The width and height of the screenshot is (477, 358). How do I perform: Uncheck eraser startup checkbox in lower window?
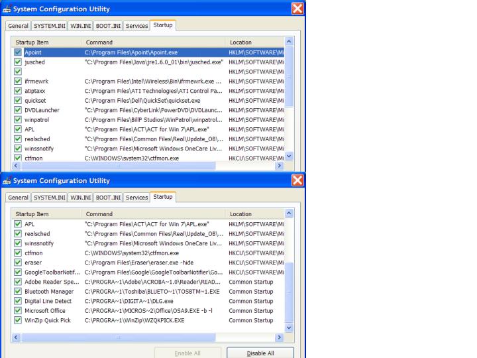click(18, 263)
